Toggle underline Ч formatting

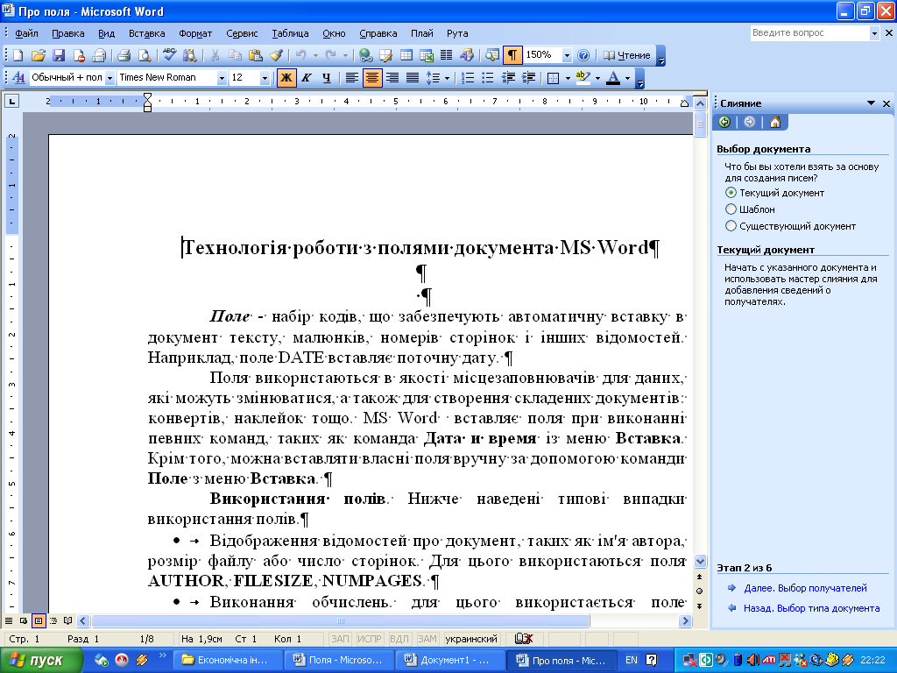327,77
